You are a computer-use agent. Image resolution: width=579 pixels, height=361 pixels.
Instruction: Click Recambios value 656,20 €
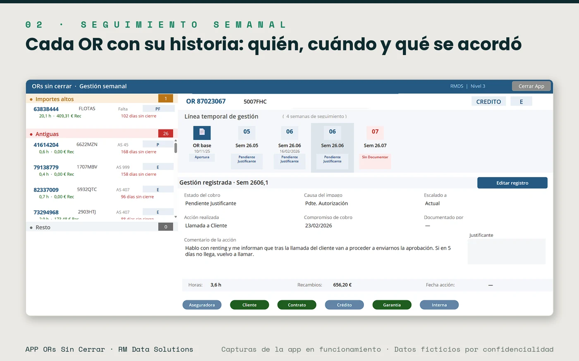[x=342, y=285]
